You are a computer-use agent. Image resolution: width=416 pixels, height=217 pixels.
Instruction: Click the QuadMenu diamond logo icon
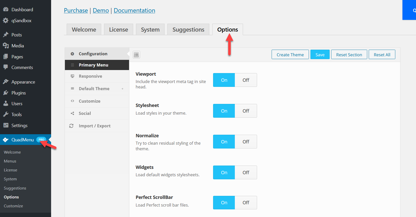click(x=6, y=140)
